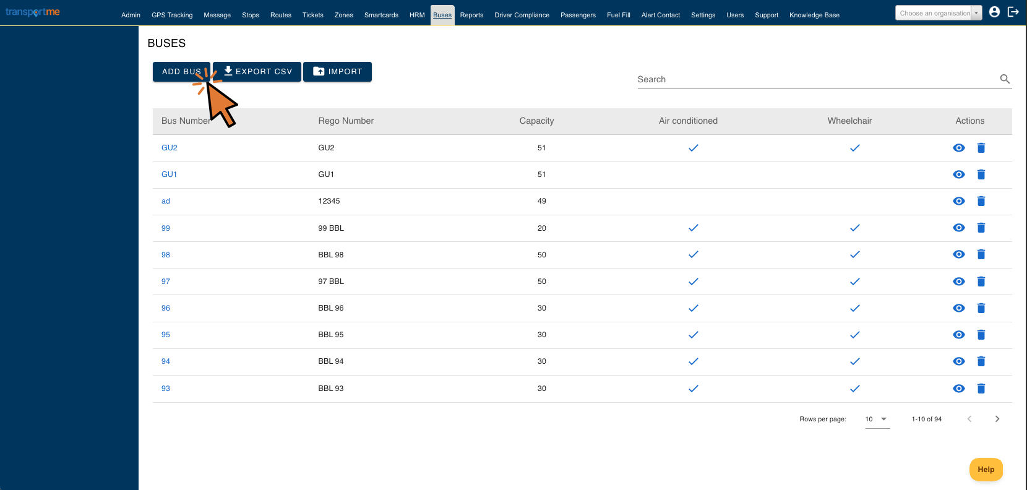Select the Buses tab
Screen dimensions: 1027x490
click(442, 15)
